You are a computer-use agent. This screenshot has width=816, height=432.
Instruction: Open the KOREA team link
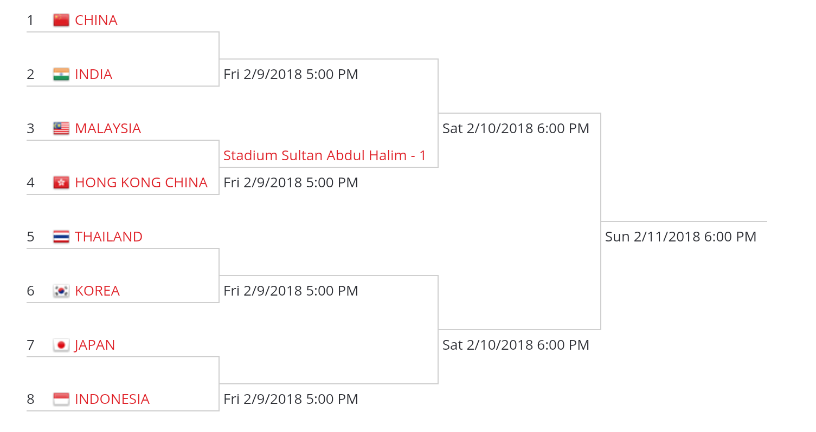click(x=97, y=291)
